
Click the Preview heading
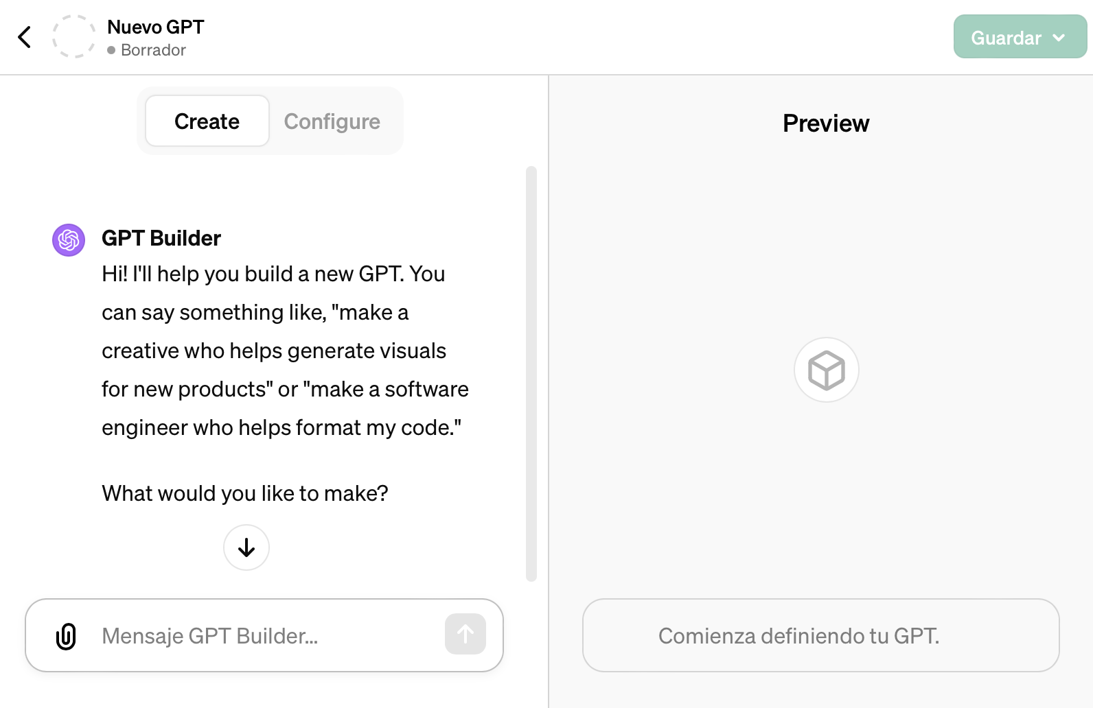(x=826, y=123)
